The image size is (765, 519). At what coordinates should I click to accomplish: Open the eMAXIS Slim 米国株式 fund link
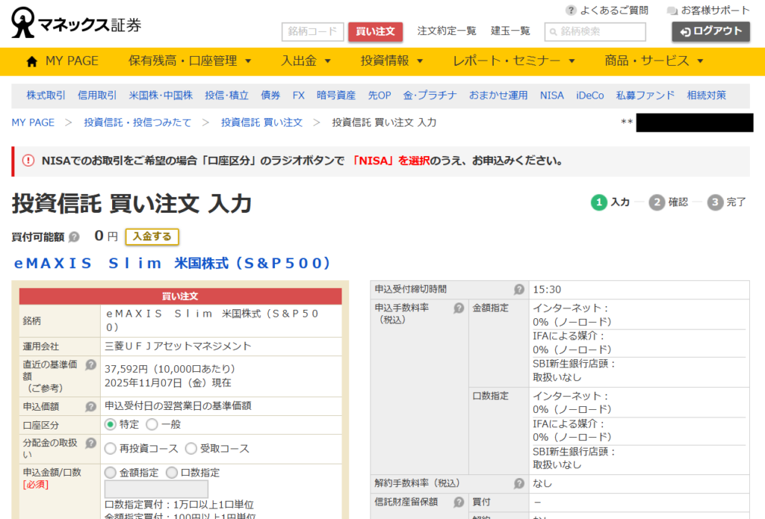point(172,264)
